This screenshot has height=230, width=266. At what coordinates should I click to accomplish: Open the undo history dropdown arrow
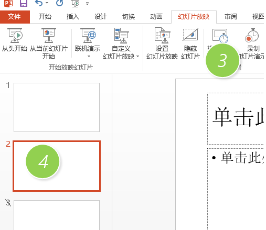47,3
